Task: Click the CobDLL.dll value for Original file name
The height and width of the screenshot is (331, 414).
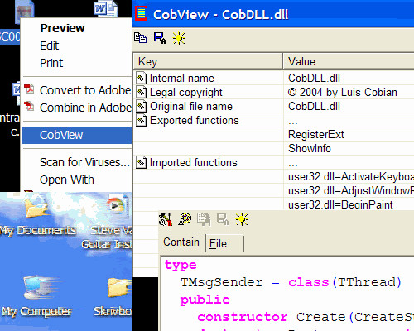Action: pos(314,107)
